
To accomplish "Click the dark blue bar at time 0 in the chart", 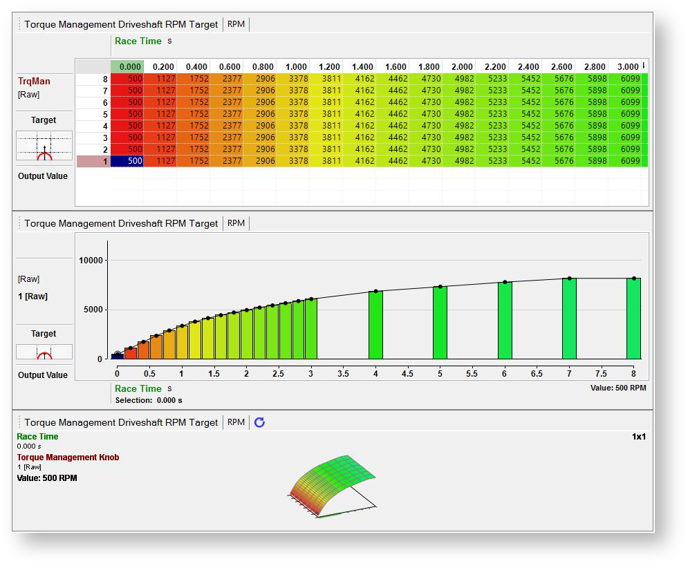I will point(117,356).
